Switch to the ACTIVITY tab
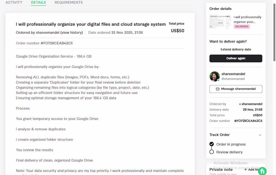The width and height of the screenshot is (276, 175). (x=14, y=3)
